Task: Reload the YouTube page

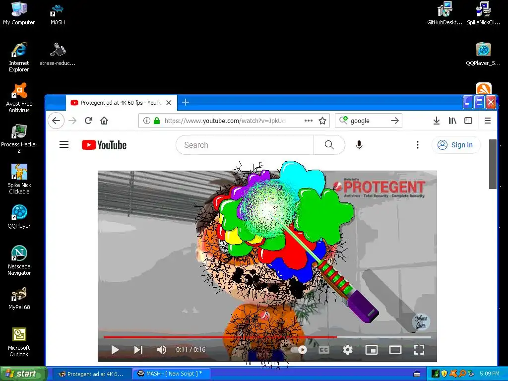Action: pyautogui.click(x=88, y=121)
